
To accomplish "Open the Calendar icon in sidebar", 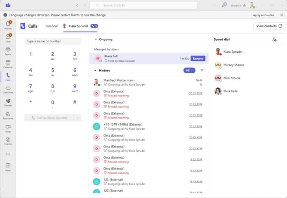I will [8, 64].
